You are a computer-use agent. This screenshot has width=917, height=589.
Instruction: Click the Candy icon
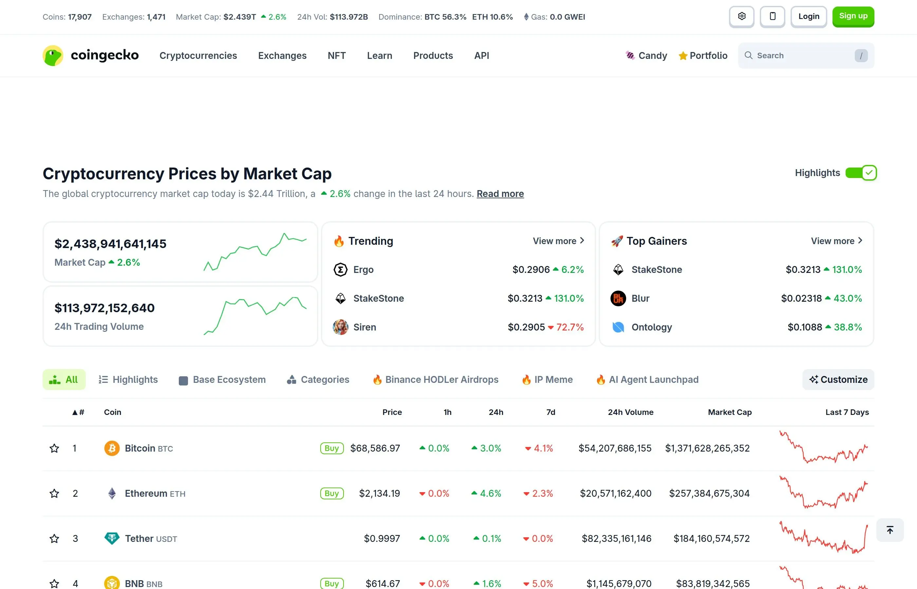point(630,55)
